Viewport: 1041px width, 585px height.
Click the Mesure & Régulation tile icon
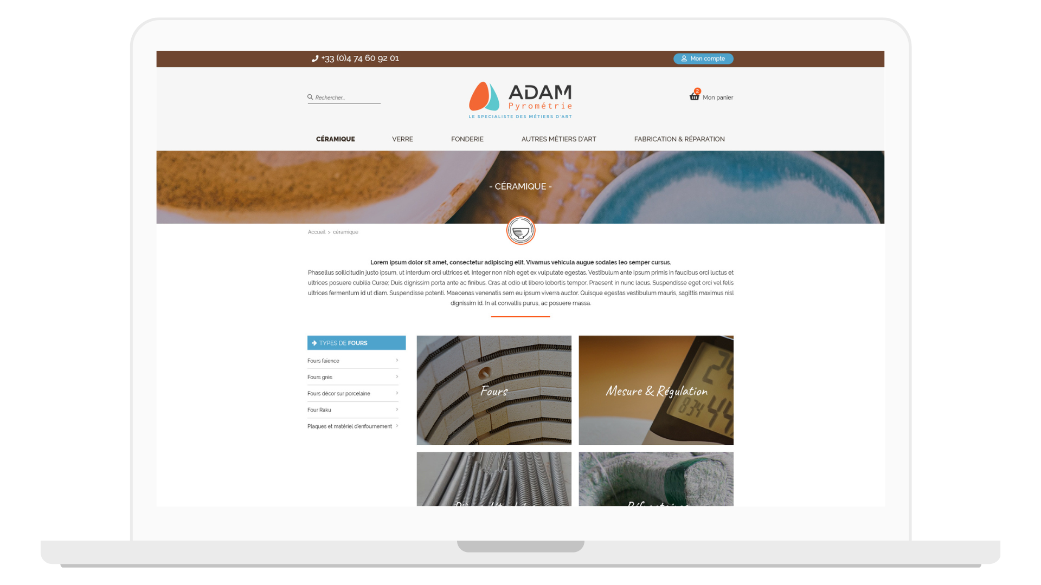(656, 389)
